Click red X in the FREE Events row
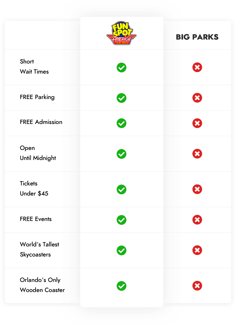The image size is (236, 325). pos(197,220)
